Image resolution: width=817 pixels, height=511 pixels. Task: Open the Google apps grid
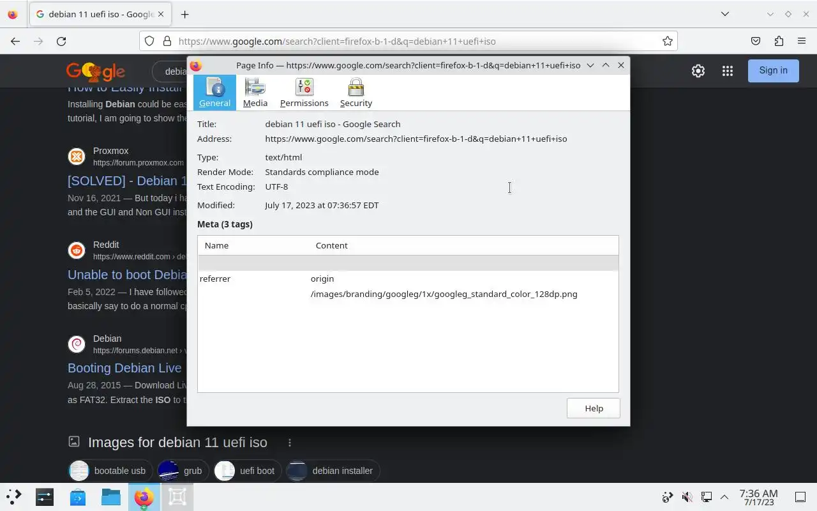tap(728, 71)
